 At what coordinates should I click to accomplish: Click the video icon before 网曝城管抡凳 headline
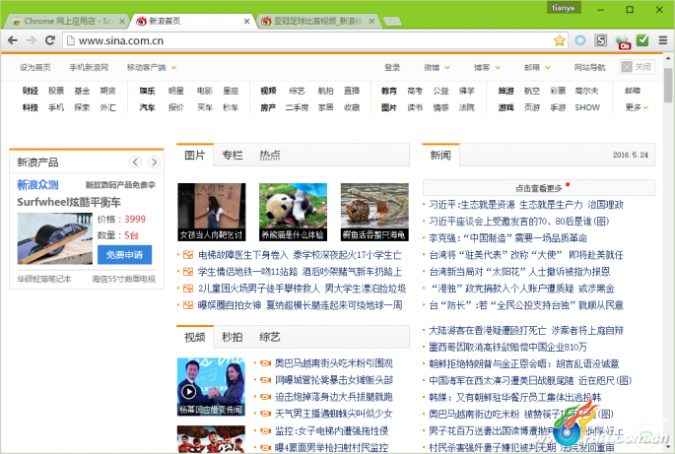(266, 380)
